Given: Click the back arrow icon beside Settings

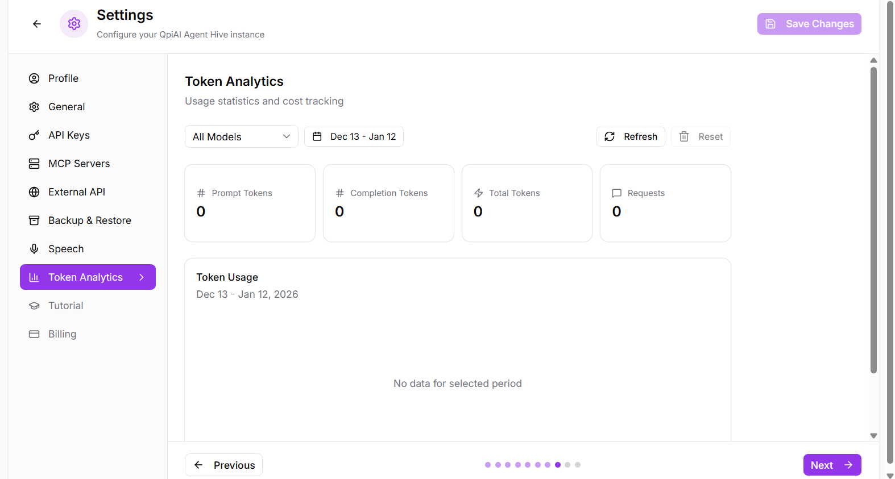Looking at the screenshot, I should click(37, 24).
